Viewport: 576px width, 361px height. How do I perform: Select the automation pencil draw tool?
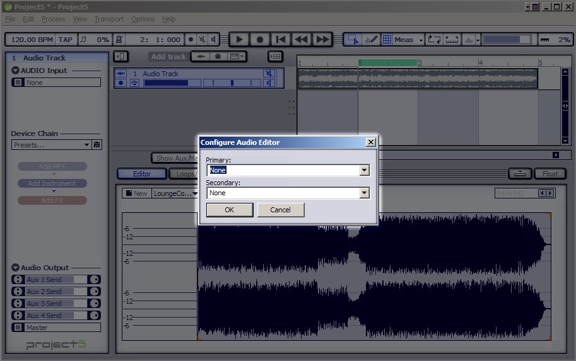(x=371, y=39)
